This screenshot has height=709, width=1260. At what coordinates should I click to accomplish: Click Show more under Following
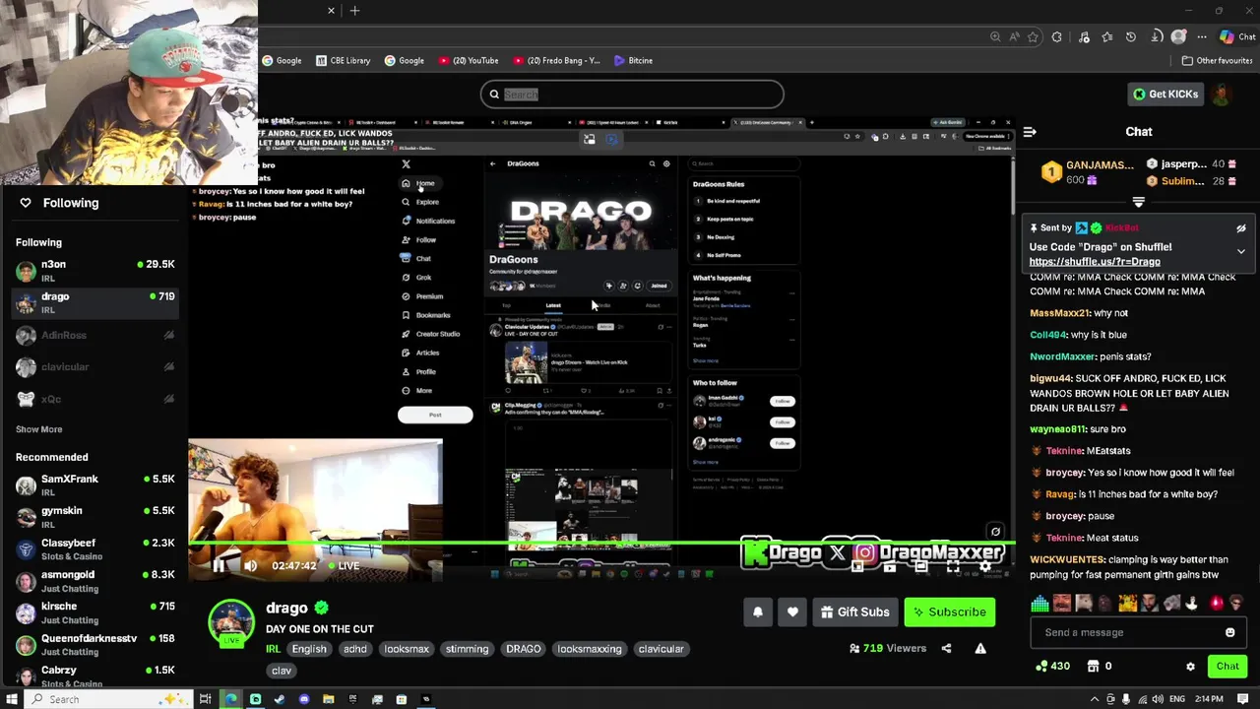(38, 429)
